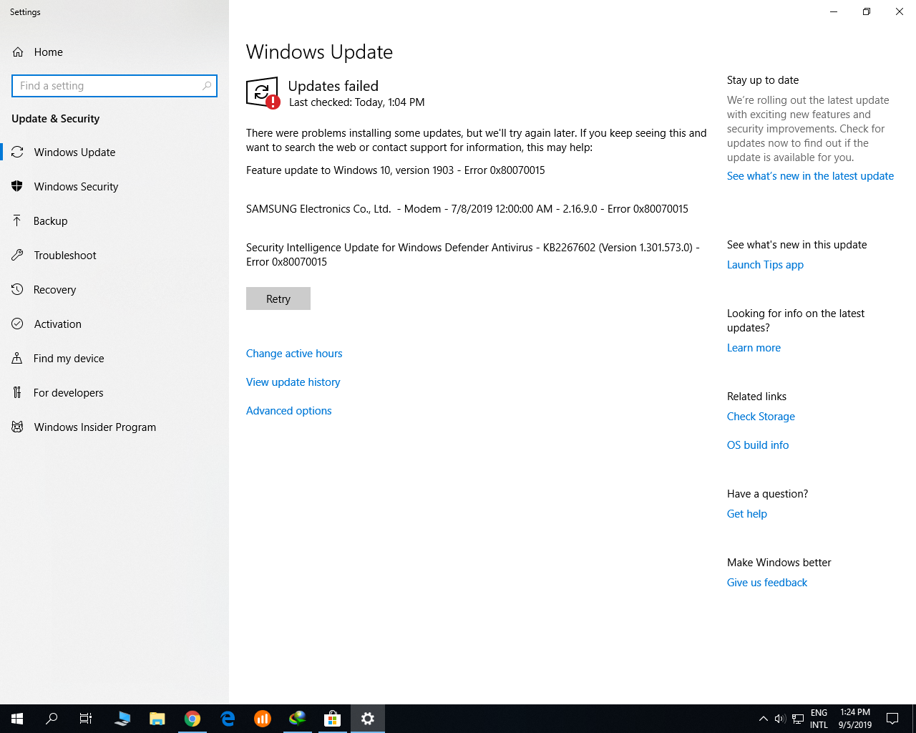Click the Windows Insider Program cat icon

17,427
